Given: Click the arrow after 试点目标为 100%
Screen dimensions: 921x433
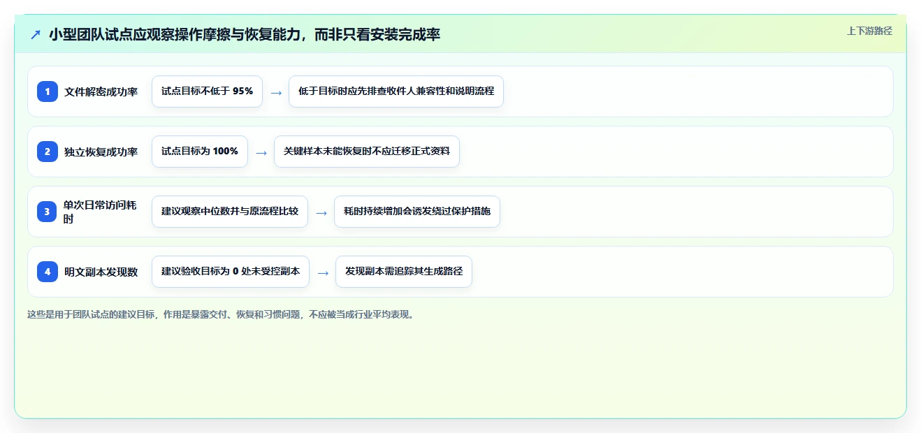Looking at the screenshot, I should 261,152.
